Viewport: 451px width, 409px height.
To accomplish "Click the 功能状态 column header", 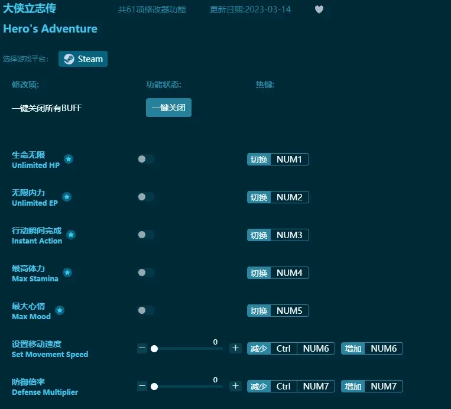I will coord(164,85).
